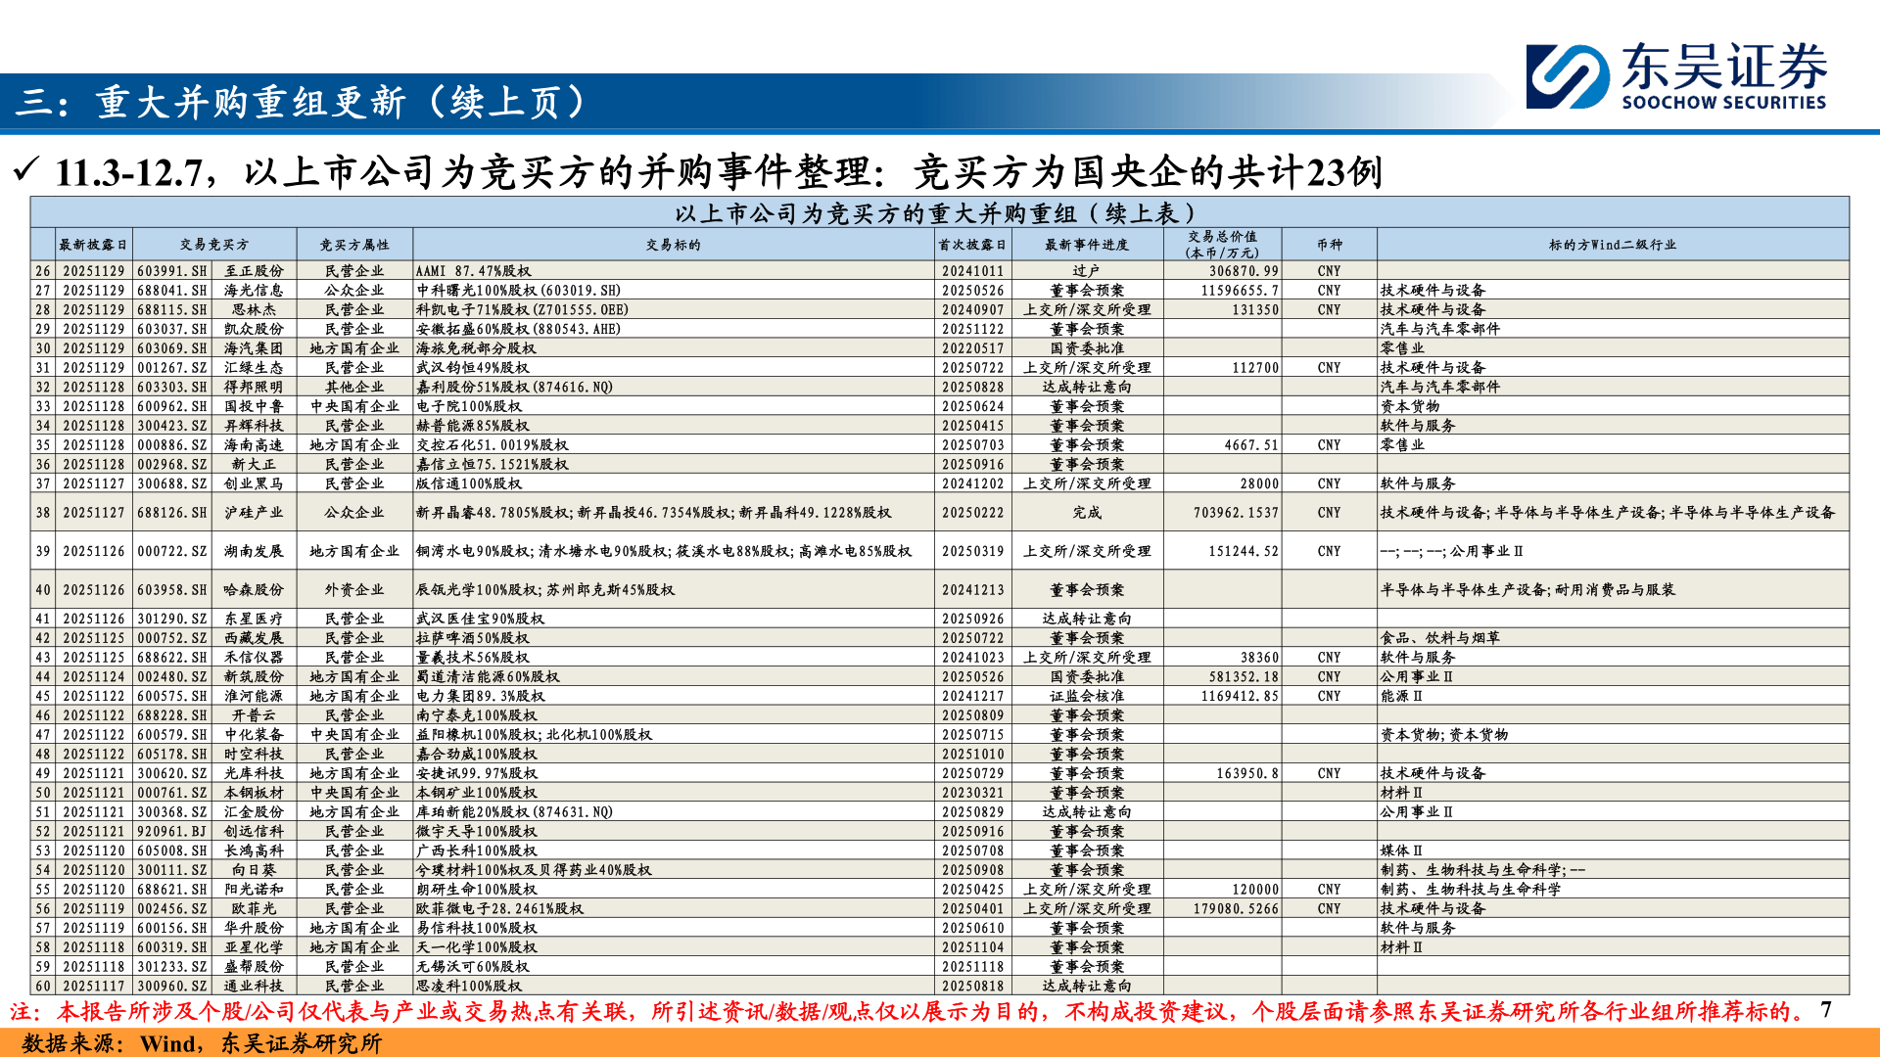Click the buyer name 海光信息
This screenshot has height=1057, width=1880.
254,291
